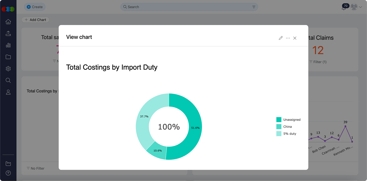
Task: Click the Create button
Action: pos(35,7)
